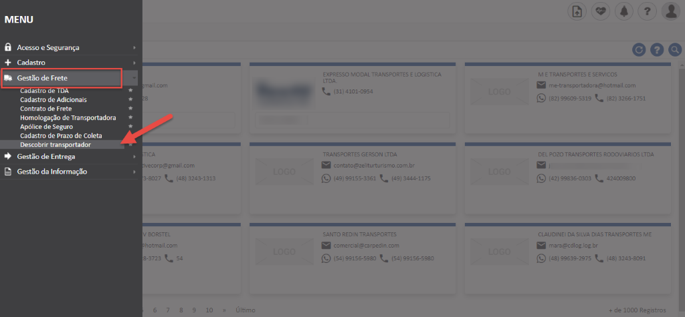Click the user profile avatar icon
Viewport: 685px width, 317px height.
pyautogui.click(x=670, y=11)
